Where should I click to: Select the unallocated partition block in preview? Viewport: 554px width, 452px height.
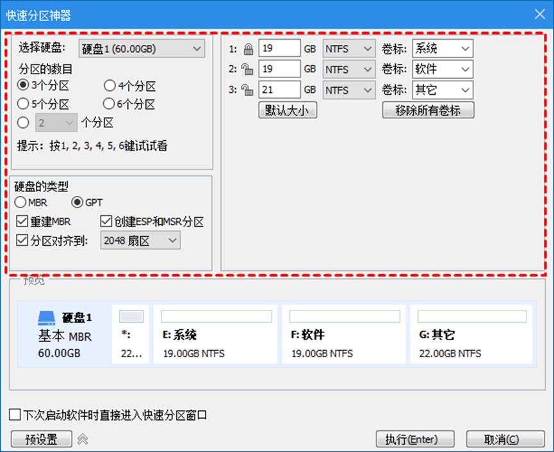131,334
